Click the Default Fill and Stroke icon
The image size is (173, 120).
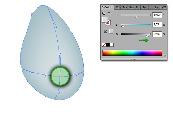[104, 13]
